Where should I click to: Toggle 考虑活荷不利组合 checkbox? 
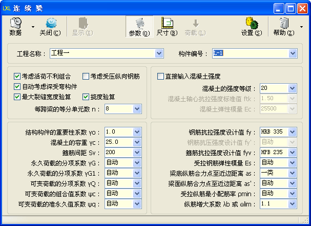(17, 76)
